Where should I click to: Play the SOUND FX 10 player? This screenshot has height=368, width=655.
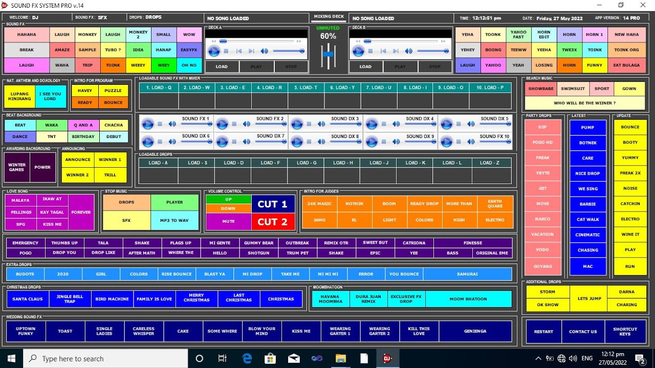coord(446,142)
